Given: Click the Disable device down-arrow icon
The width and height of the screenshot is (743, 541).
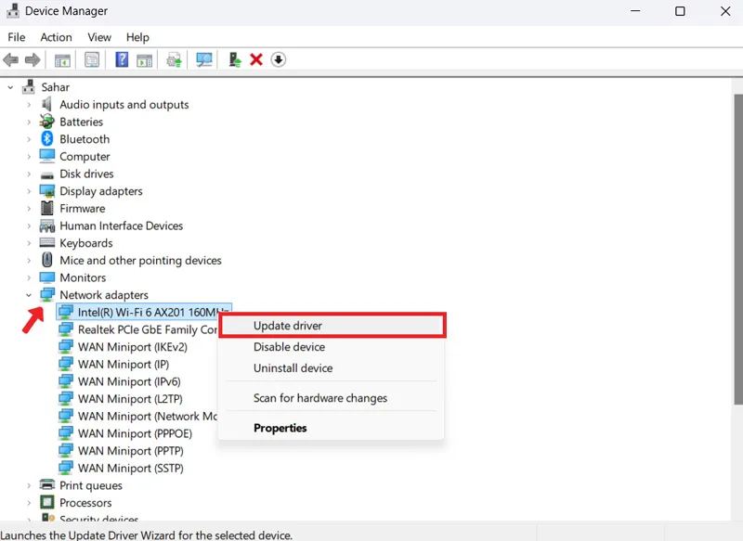Looking at the screenshot, I should (279, 59).
